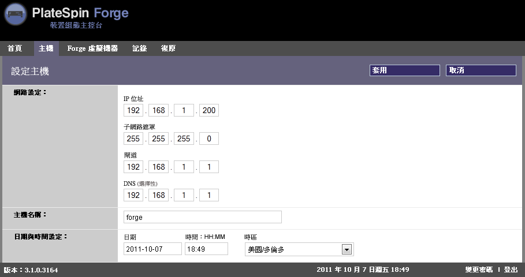Click the 主機名稱 section label
525x277 pixels.
tap(30, 215)
